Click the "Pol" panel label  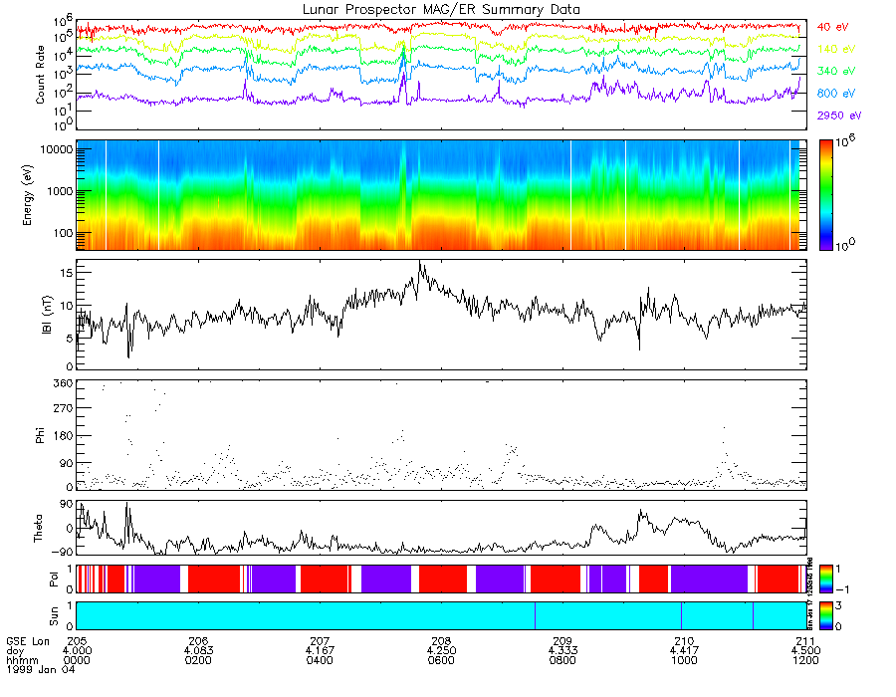coord(54,580)
